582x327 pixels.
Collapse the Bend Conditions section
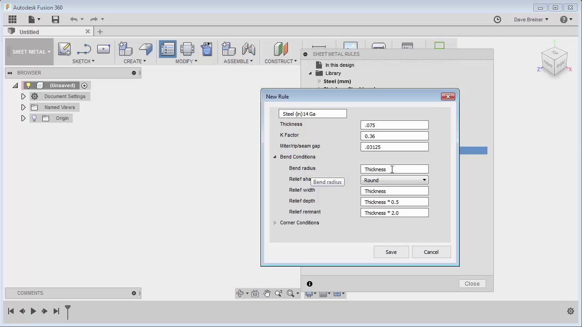pyautogui.click(x=275, y=157)
